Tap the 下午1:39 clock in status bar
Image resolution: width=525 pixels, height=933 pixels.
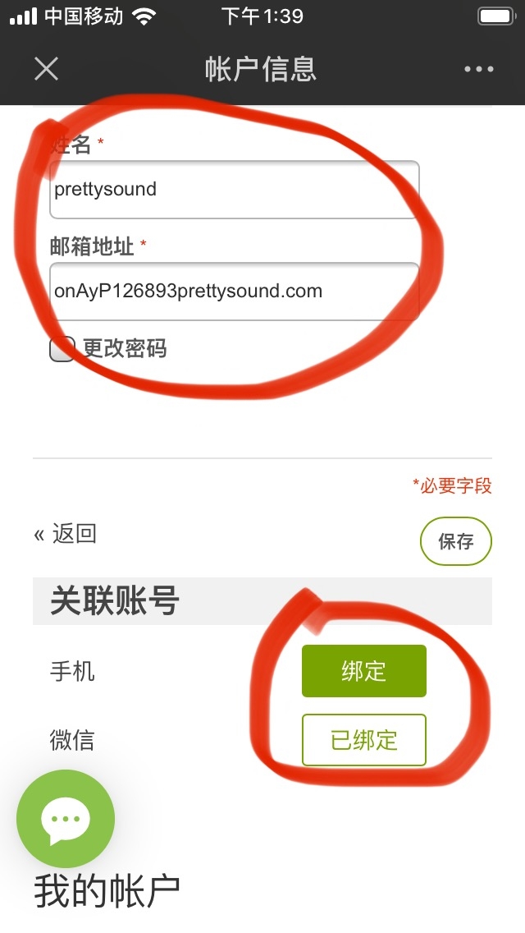click(262, 16)
